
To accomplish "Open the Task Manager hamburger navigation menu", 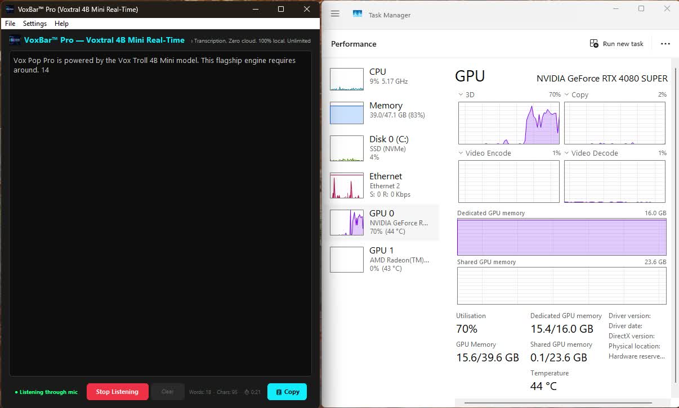I will tap(335, 13).
